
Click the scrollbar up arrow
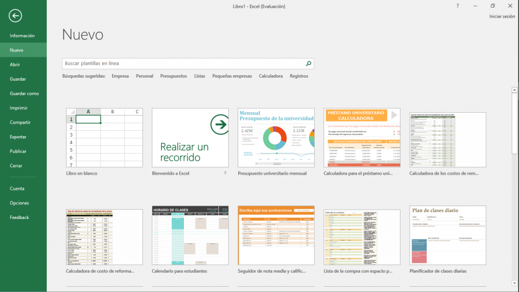click(514, 90)
